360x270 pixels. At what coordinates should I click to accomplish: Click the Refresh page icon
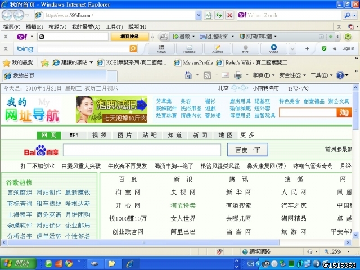pyautogui.click(x=219, y=15)
